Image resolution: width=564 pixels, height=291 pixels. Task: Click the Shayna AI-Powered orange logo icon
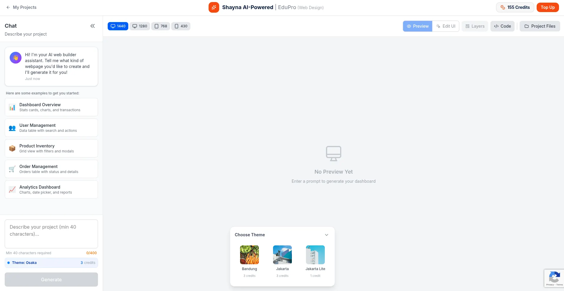214,7
